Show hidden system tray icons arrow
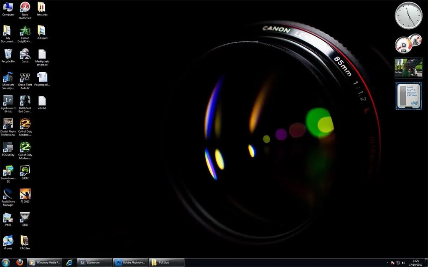 tap(387, 263)
